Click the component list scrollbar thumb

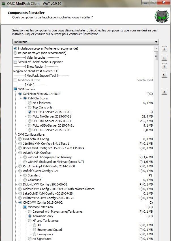[156, 56]
